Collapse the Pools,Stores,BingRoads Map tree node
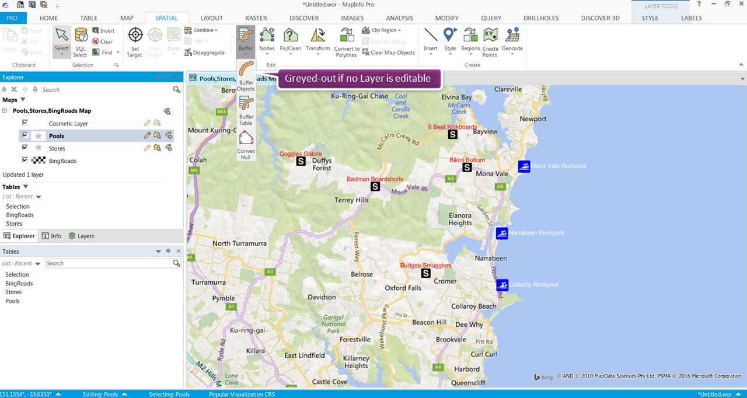Viewport: 747px width, 398px height. click(x=5, y=110)
